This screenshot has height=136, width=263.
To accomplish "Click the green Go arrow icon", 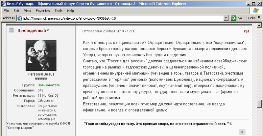I will [233, 18].
